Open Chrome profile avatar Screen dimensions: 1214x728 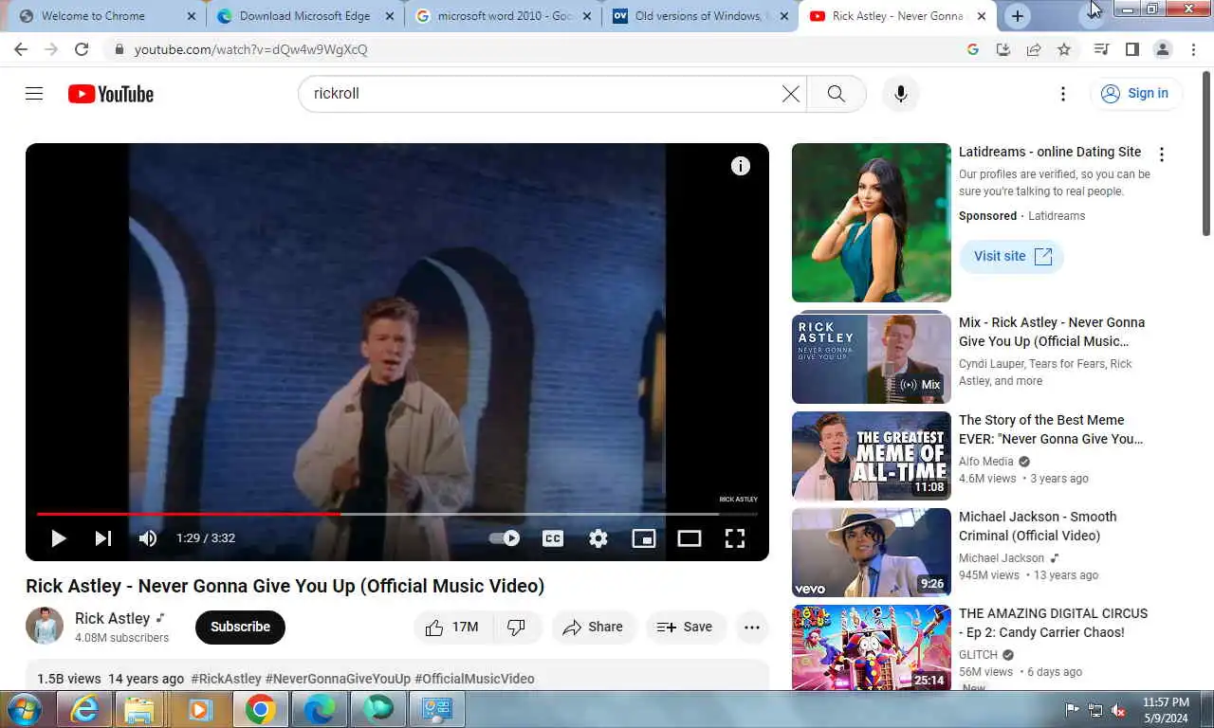click(1163, 49)
